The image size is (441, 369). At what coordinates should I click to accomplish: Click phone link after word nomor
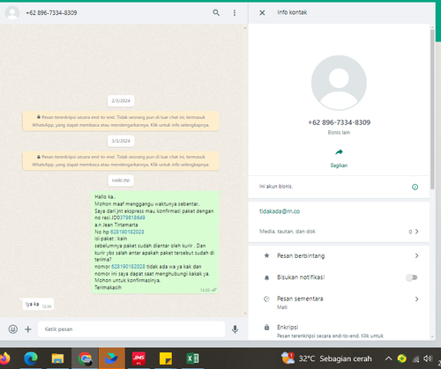pyautogui.click(x=128, y=267)
